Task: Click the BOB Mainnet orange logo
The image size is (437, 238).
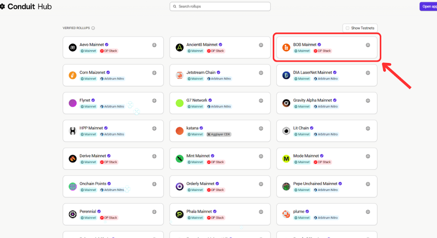Action: [286, 48]
